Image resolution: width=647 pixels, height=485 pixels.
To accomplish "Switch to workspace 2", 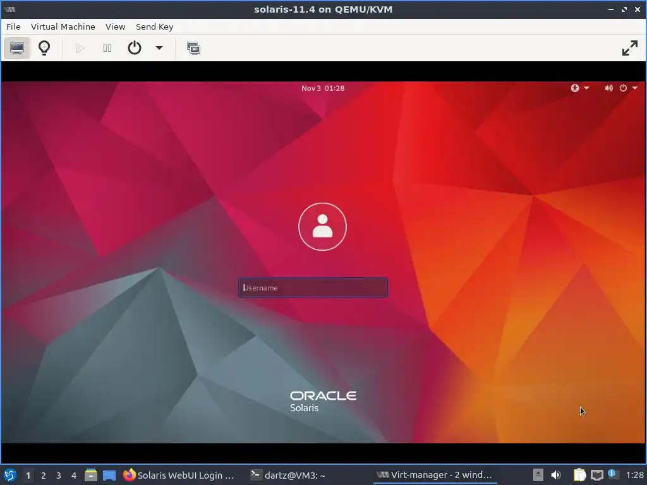I will click(x=44, y=476).
